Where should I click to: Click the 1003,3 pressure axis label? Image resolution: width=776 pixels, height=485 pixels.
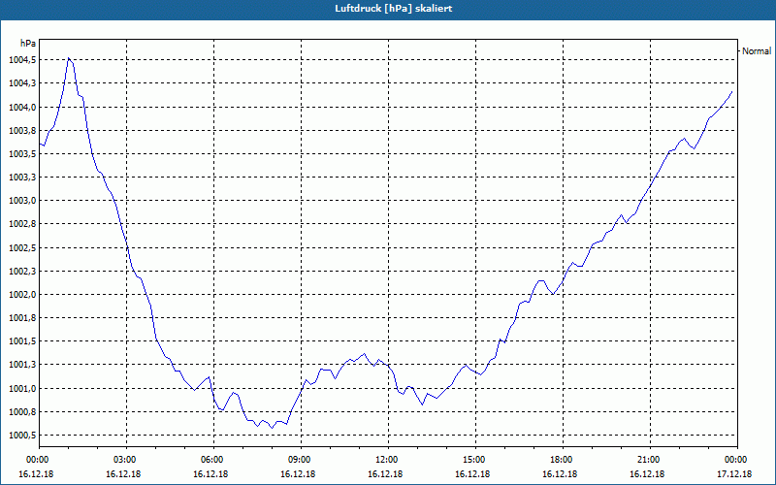(x=21, y=178)
